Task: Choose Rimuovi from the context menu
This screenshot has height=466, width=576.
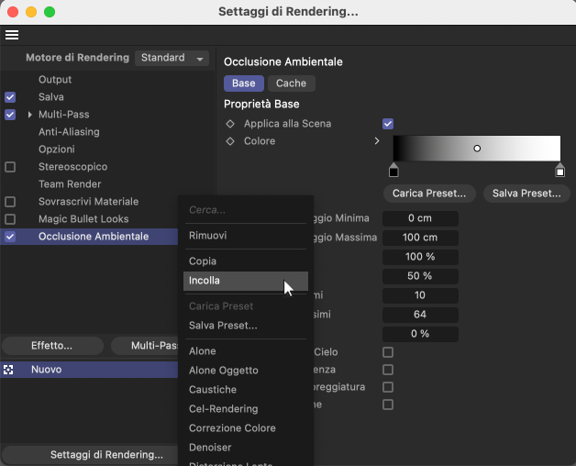Action: pyautogui.click(x=246, y=236)
